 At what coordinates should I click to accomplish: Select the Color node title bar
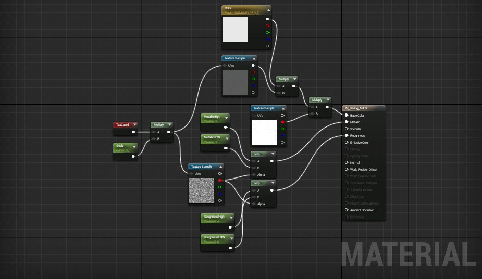(246, 10)
